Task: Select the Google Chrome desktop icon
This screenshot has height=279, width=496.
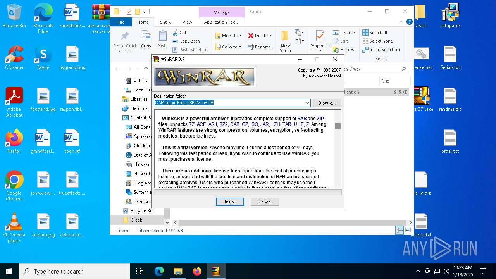Action: click(x=14, y=186)
